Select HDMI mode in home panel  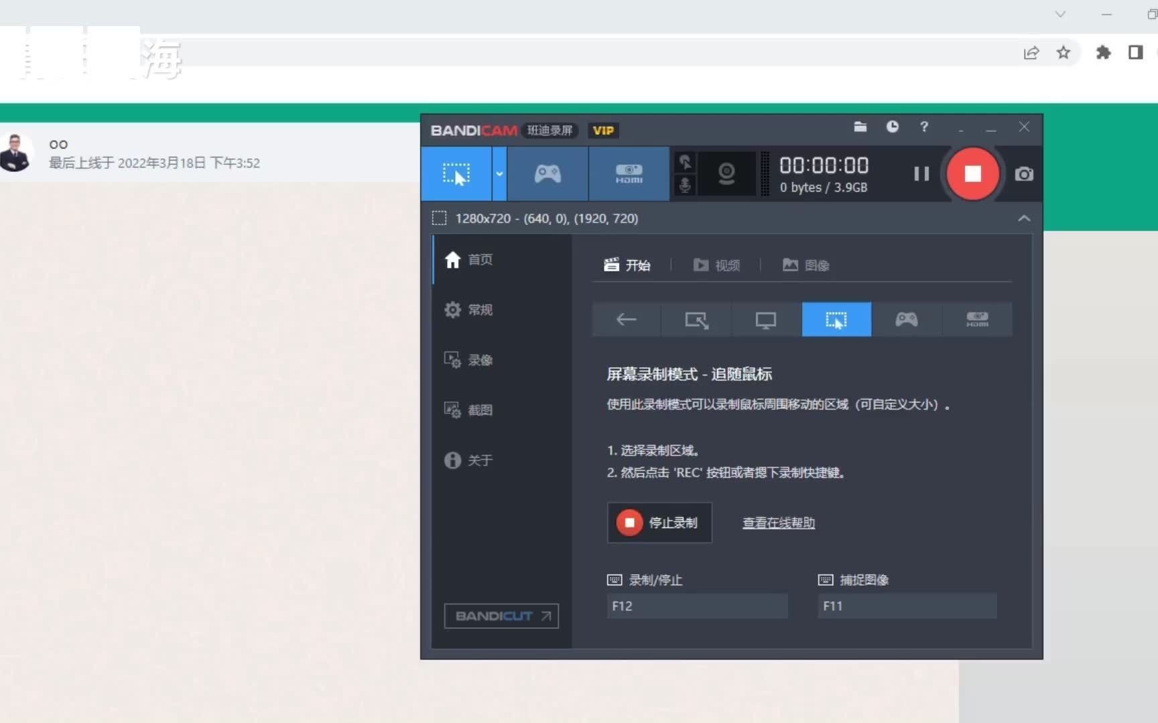tap(977, 319)
